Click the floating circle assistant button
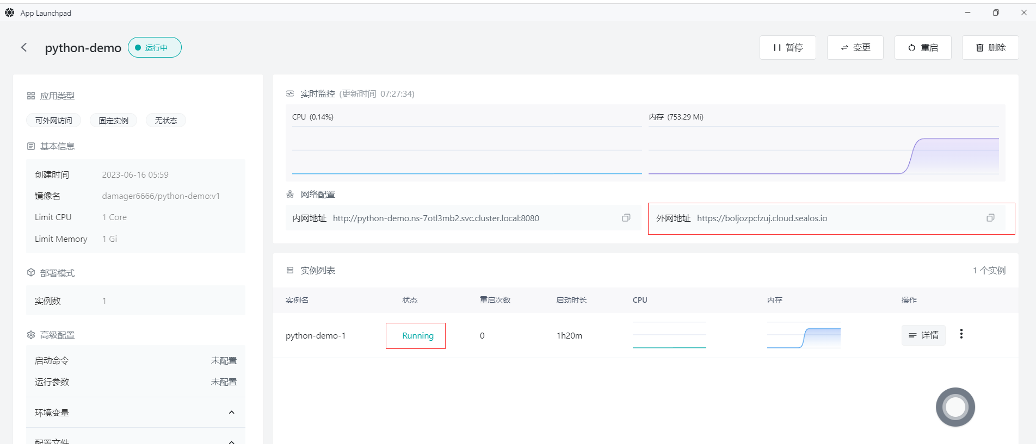Viewport: 1036px width, 444px height. 955,407
